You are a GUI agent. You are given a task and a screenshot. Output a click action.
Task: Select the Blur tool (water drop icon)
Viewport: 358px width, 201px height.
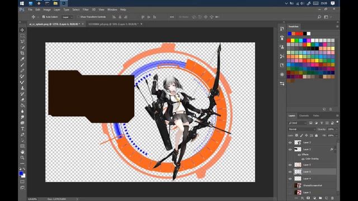click(22, 111)
